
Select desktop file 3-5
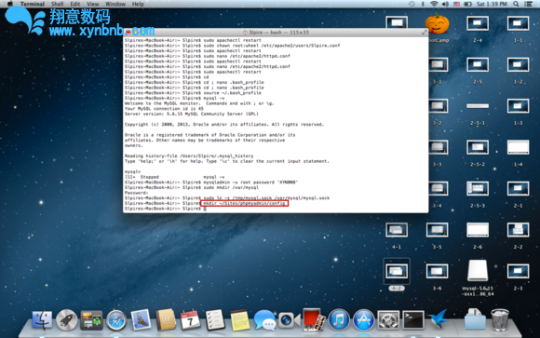coord(437,230)
